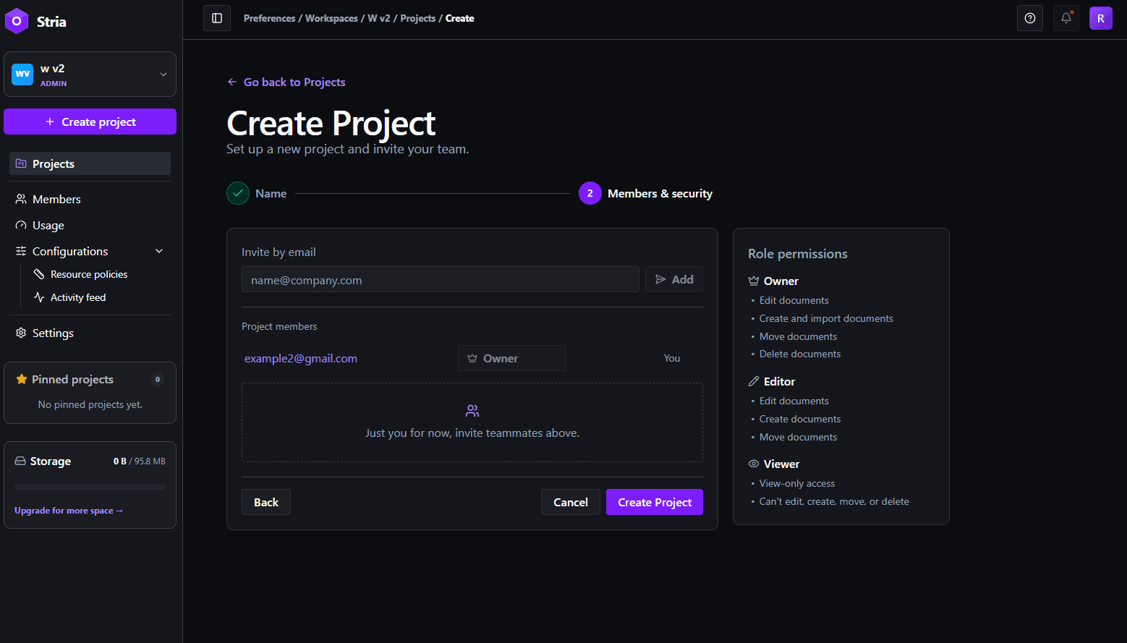Viewport: 1127px width, 643px height.
Task: Click the Activity feed pulse icon
Action: (39, 297)
